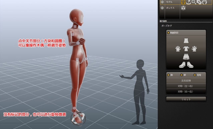Select the magnifier zoom tool

[x=194, y=2]
